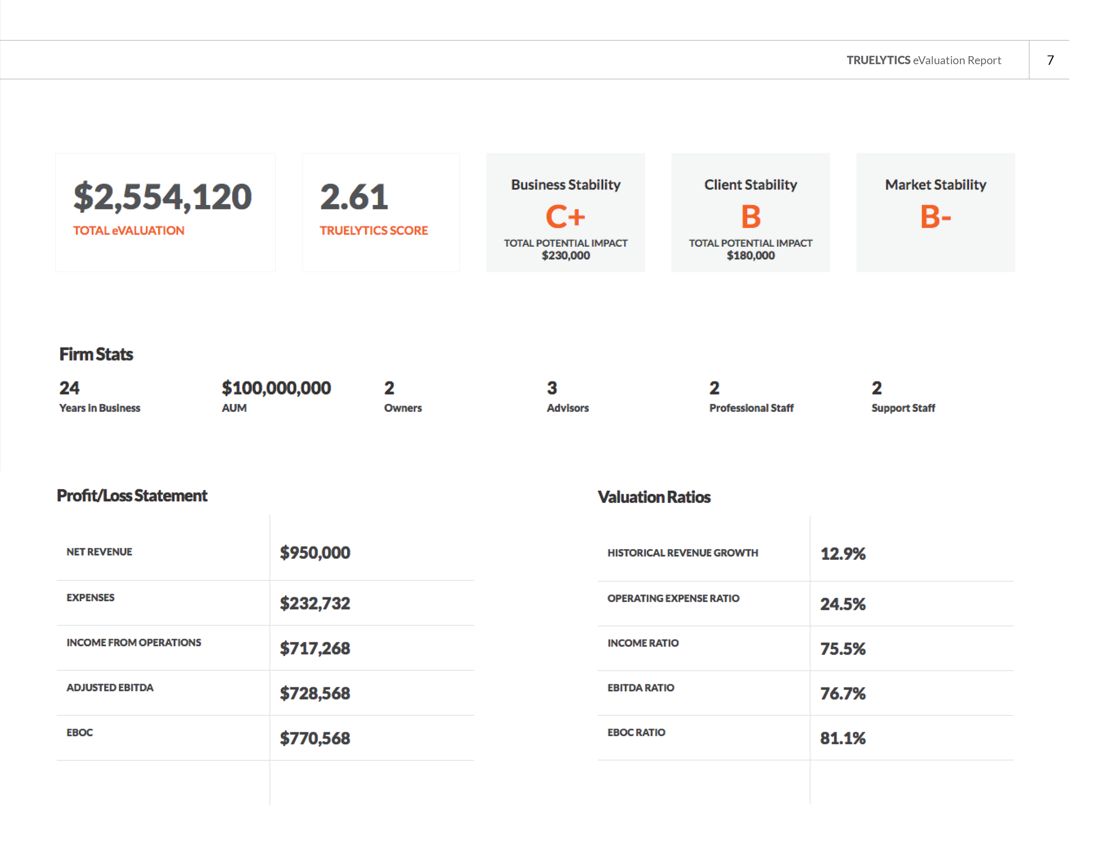
Task: Select the EBOC row label
Action: pos(80,733)
